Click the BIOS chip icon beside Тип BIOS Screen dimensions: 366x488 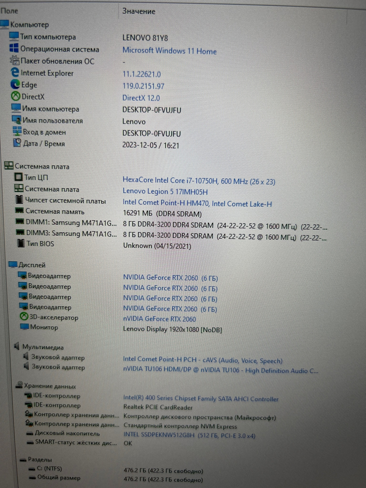pos(20,243)
